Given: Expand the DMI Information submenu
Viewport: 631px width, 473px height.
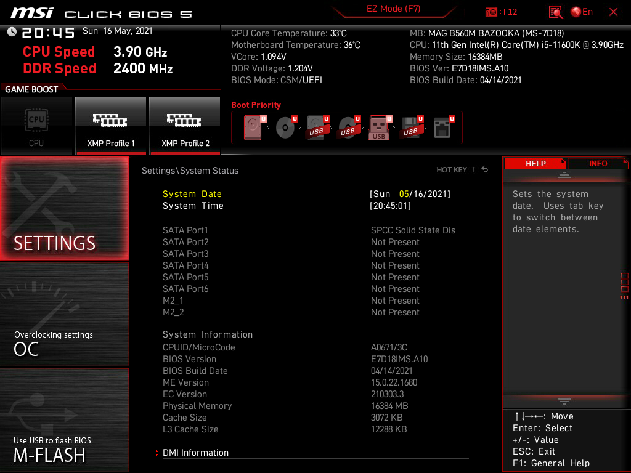Looking at the screenshot, I should click(195, 453).
